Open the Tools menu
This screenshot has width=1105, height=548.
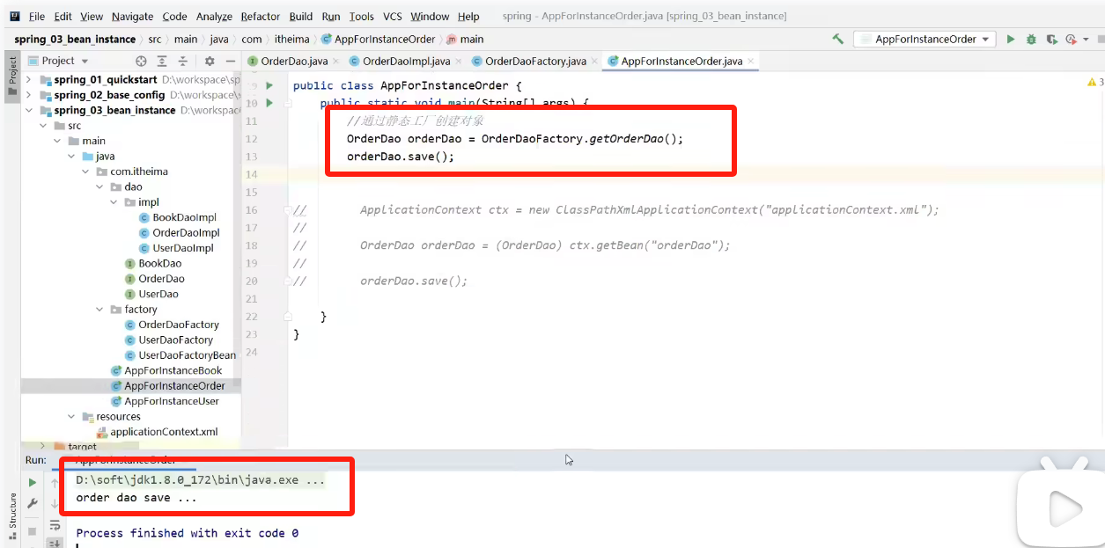point(361,16)
